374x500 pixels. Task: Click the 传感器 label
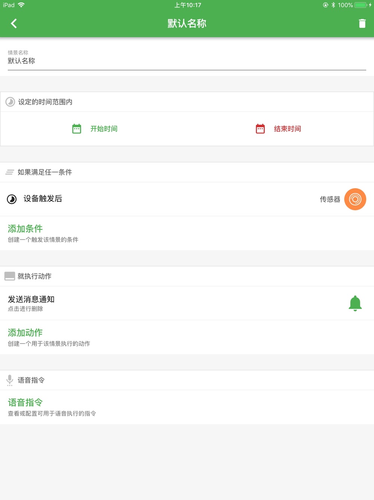pyautogui.click(x=330, y=199)
